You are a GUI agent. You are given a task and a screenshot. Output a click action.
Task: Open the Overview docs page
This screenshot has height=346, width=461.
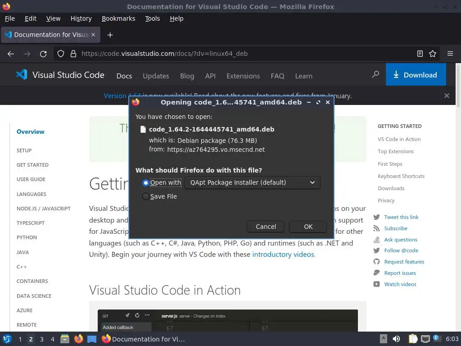click(x=30, y=132)
